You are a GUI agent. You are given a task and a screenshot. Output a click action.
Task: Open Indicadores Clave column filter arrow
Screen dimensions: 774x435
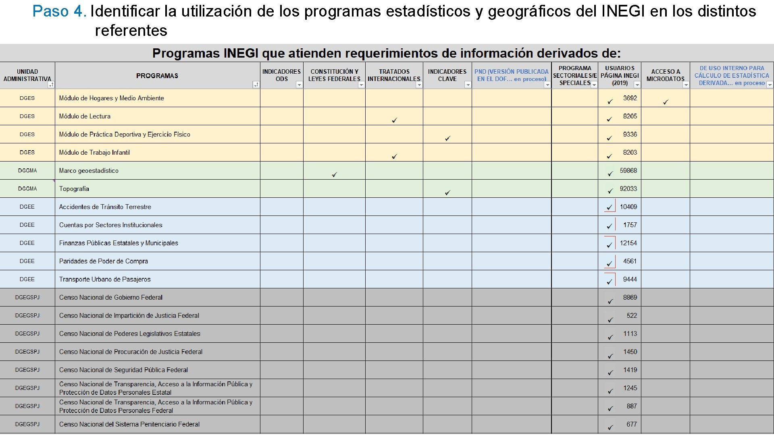[x=468, y=85]
